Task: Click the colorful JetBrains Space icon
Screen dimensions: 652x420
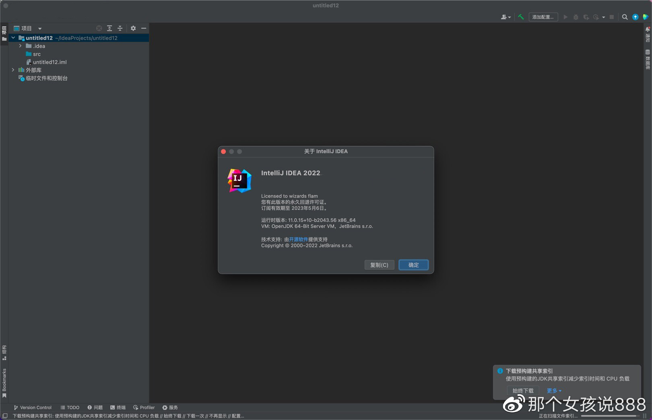Action: 646,17
